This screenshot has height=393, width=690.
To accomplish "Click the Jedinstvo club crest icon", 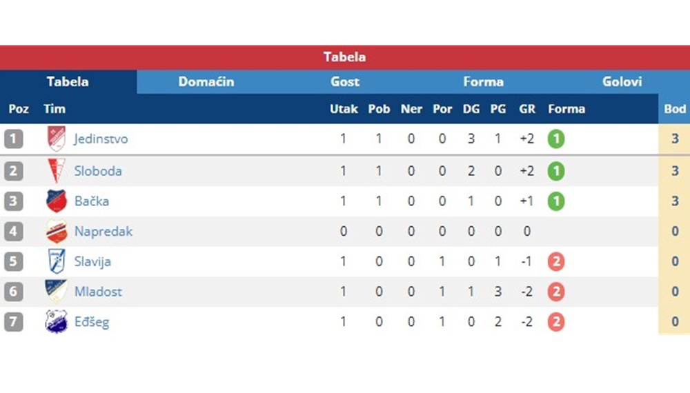I will 57,139.
